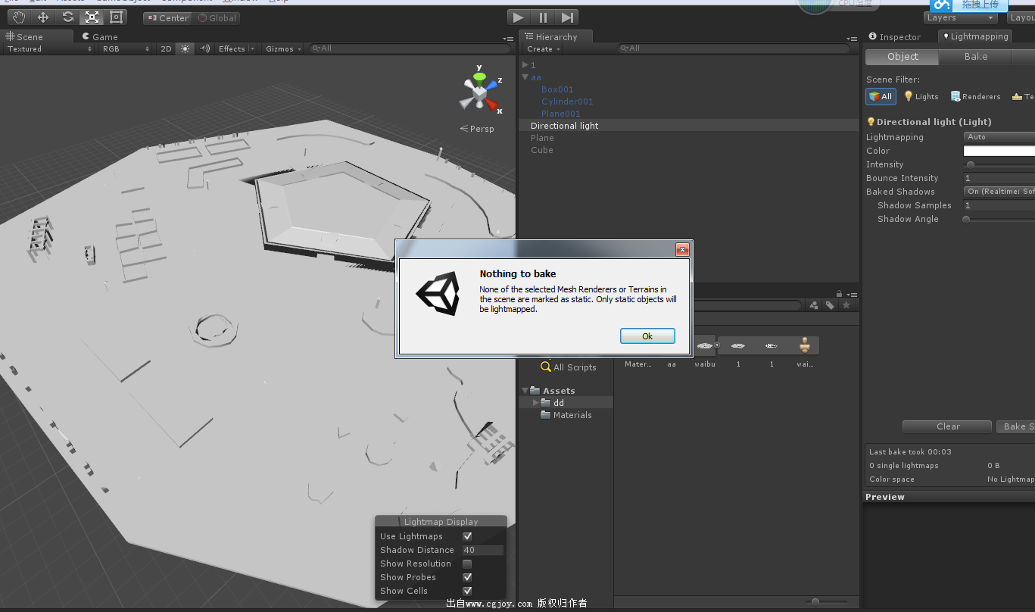Click the Pause button
This screenshot has width=1035, height=612.
[543, 17]
